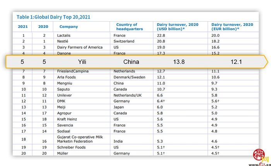Select the "Dairy turnover, 2020 (EUR billion)" header

(232, 27)
